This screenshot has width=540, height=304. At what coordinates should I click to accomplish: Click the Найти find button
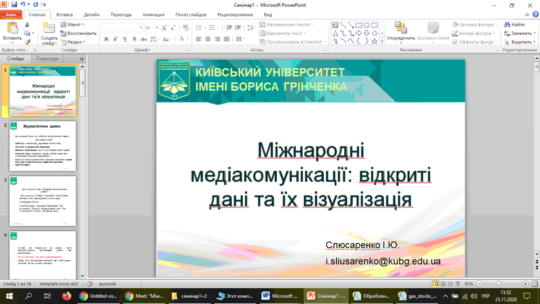pyautogui.click(x=514, y=25)
